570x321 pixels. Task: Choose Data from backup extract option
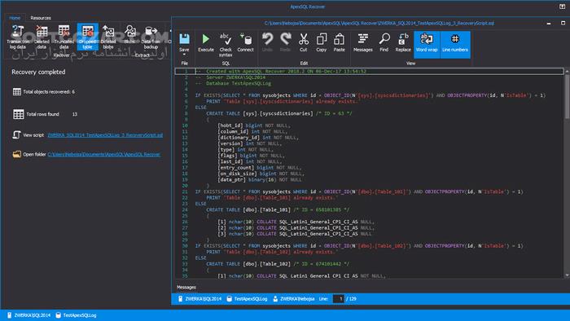[x=151, y=37]
